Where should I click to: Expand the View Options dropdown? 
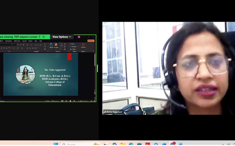tap(62, 37)
